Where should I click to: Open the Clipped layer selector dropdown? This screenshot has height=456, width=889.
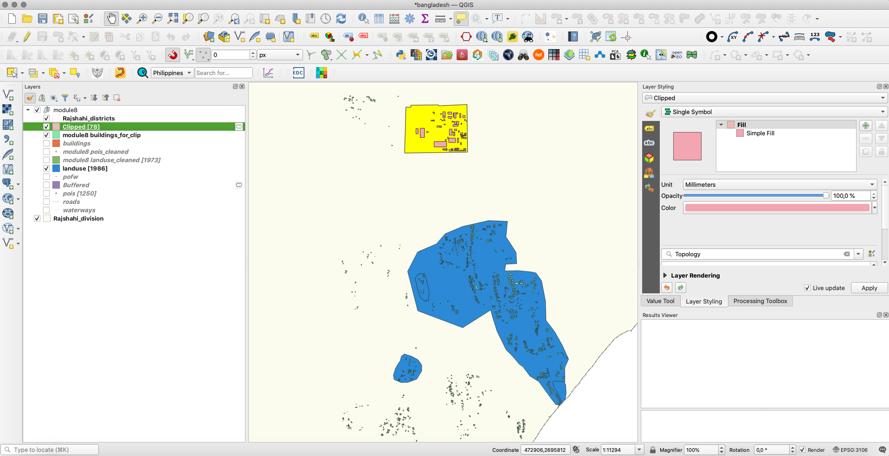765,98
